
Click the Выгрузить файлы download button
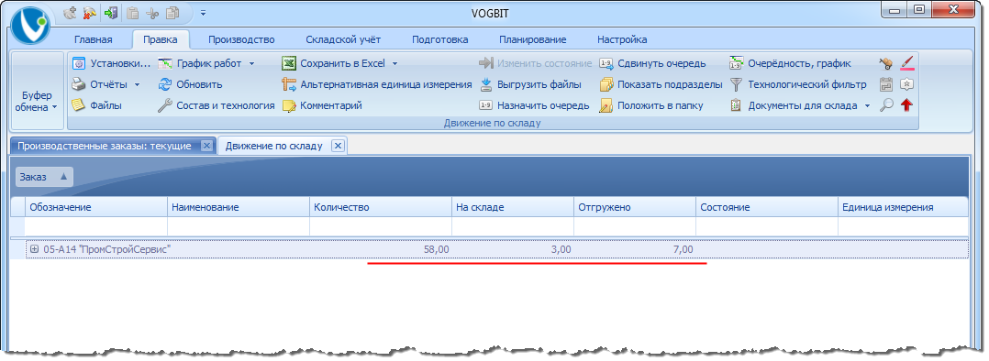coord(530,84)
